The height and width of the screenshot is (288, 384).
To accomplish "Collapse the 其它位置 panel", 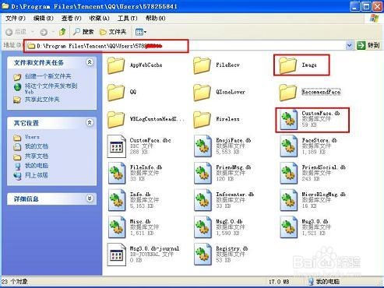I will coord(90,122).
